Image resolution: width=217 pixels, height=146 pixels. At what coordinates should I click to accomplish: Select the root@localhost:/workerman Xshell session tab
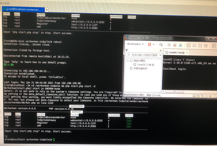(23, 9)
